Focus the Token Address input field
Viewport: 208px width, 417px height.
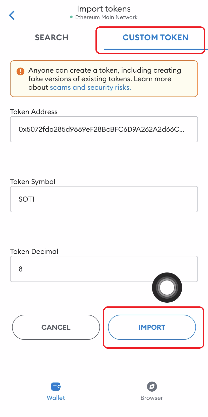[x=104, y=129]
